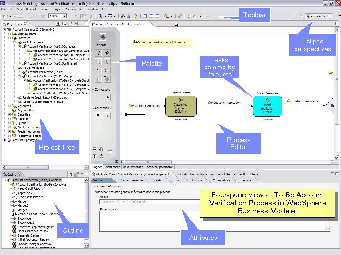Select Retrieve Credit Report - Electronic in Project Tree
The image size is (341, 255).
point(45,98)
